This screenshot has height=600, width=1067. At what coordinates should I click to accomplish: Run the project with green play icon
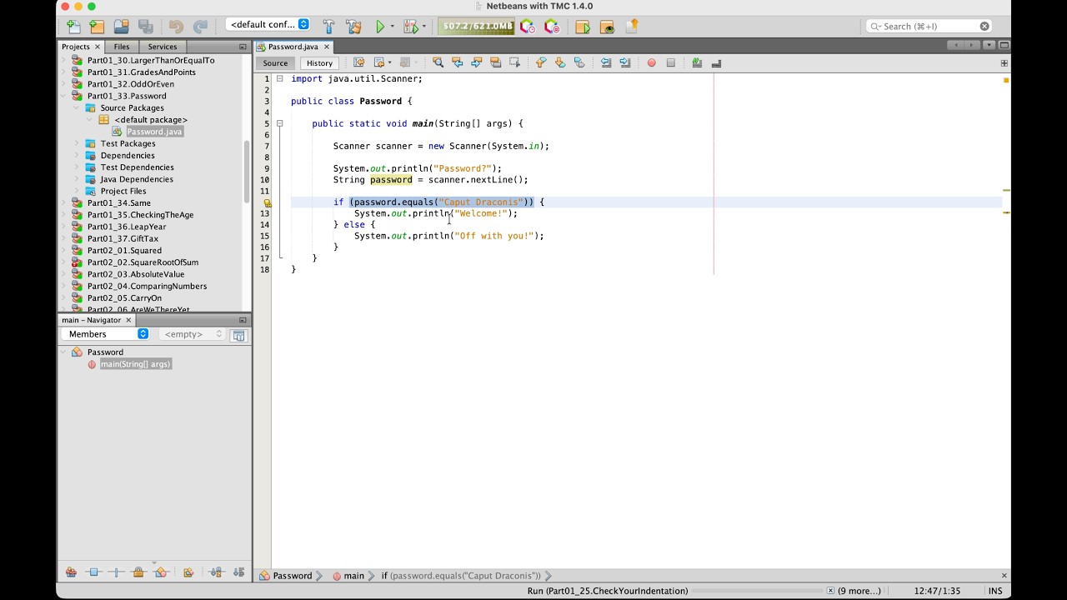tap(380, 27)
